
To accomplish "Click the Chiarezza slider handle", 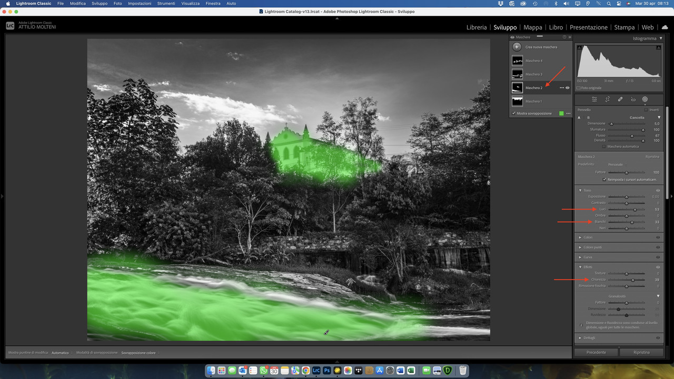I will click(633, 280).
